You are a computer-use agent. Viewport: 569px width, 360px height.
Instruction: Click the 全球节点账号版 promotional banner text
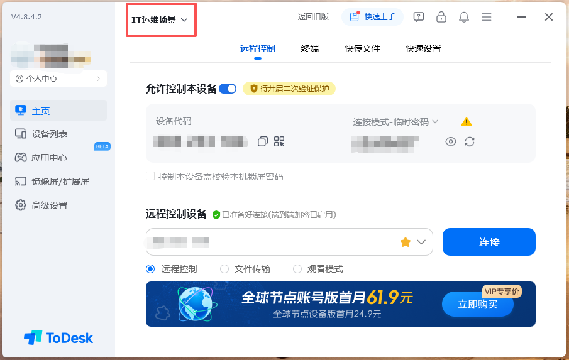coord(328,298)
